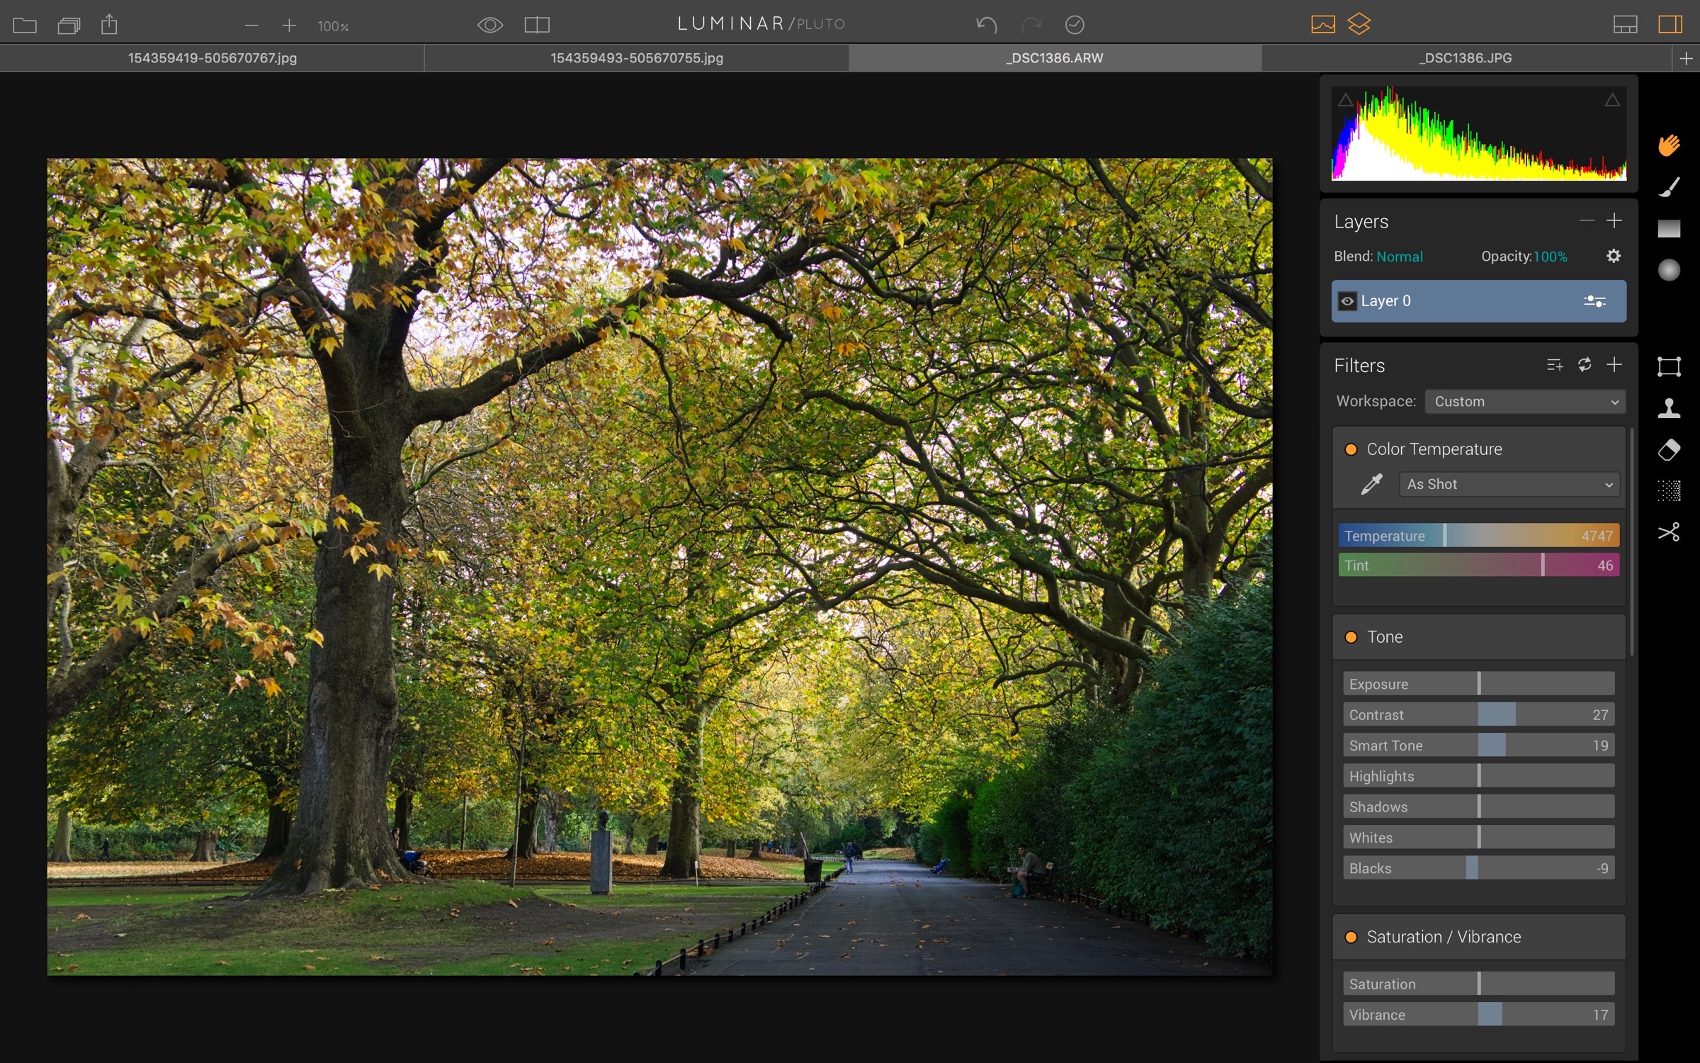
Task: Reset filters with the refresh icon
Action: pyautogui.click(x=1585, y=365)
